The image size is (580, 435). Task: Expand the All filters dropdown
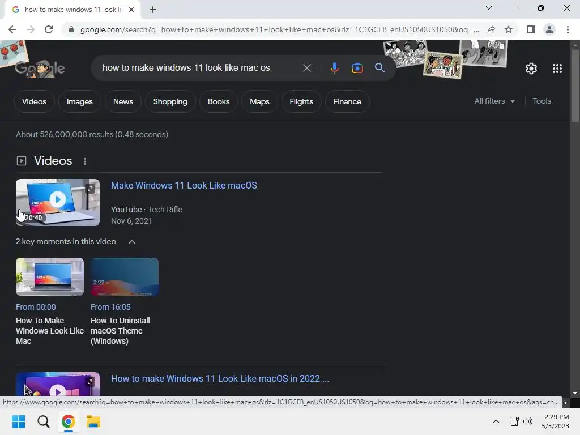[x=494, y=101]
